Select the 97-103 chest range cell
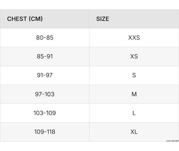Viewport: 179px width, 151px height. (45, 94)
